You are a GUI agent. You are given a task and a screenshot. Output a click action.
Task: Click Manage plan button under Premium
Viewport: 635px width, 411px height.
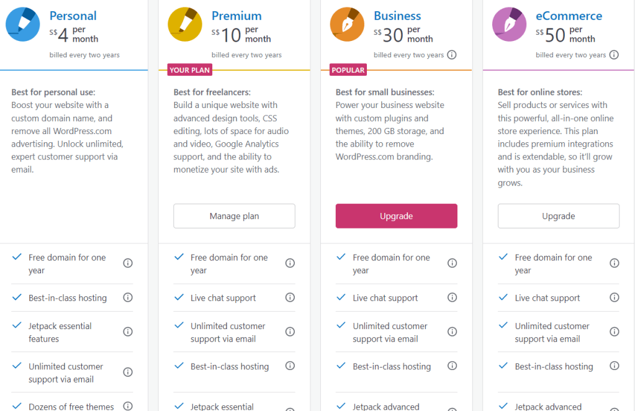pyautogui.click(x=234, y=216)
